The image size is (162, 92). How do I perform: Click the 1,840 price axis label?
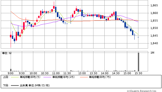tap(154, 43)
